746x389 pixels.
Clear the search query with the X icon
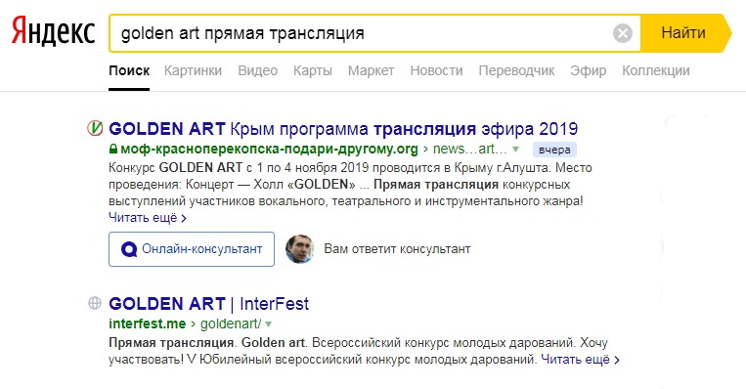pyautogui.click(x=622, y=33)
